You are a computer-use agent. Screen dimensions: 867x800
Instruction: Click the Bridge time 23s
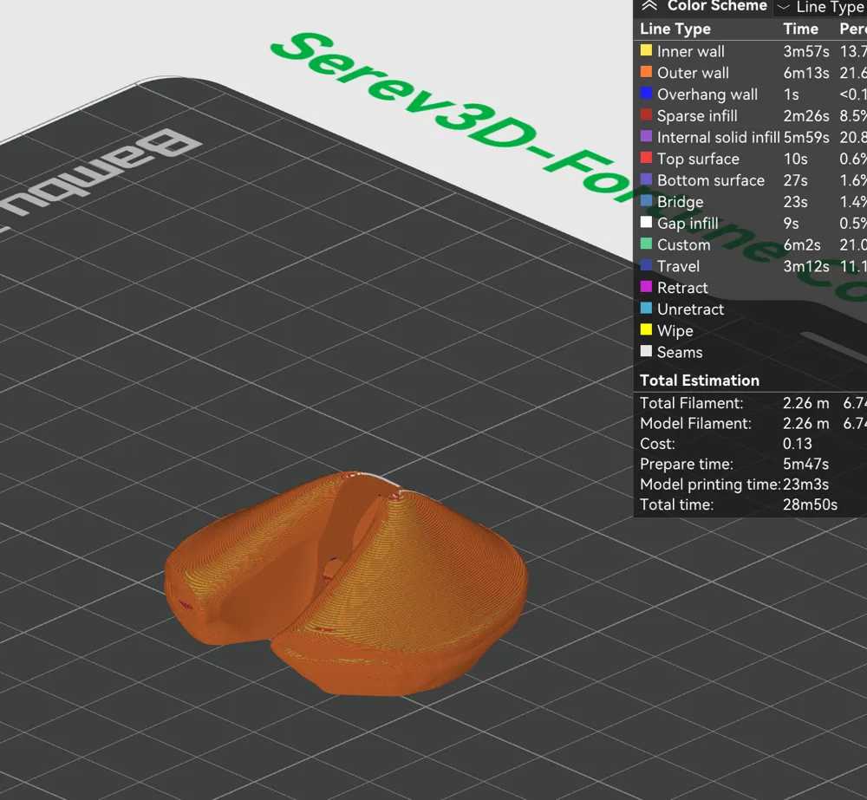(795, 202)
